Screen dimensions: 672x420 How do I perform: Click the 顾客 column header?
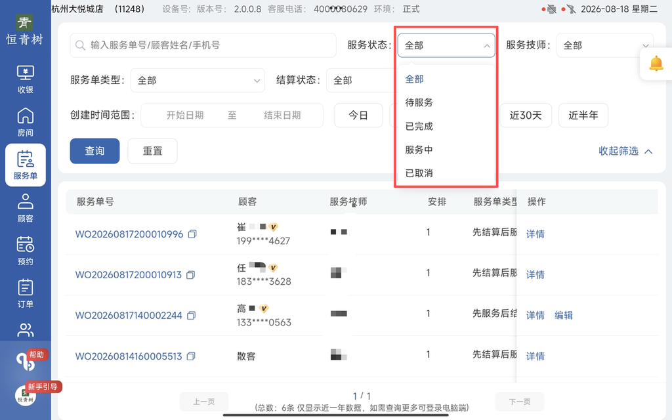[247, 202]
